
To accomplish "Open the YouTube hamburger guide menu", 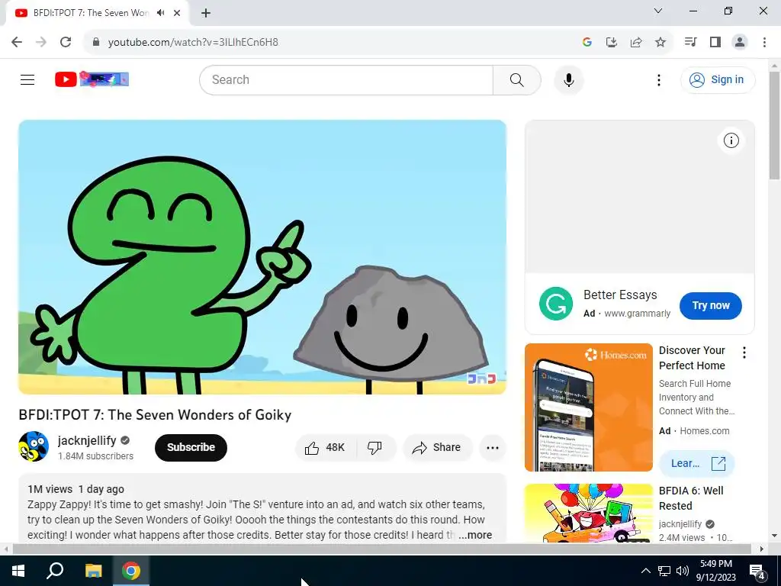I will click(27, 79).
